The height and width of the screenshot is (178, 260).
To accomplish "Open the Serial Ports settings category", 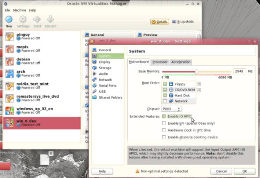I will pos(108,86).
